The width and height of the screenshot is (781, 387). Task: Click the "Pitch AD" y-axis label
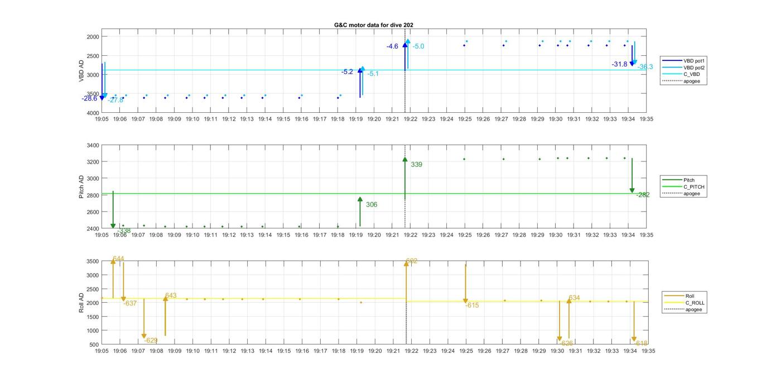(x=81, y=187)
